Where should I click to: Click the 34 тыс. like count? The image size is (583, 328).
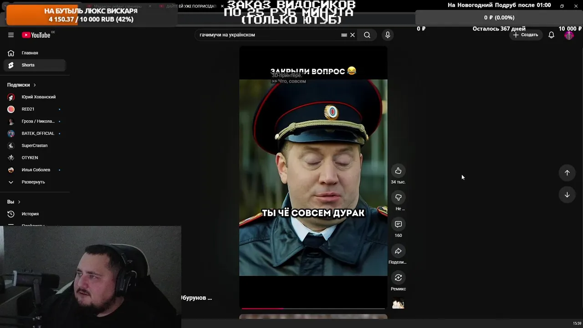coord(398,182)
